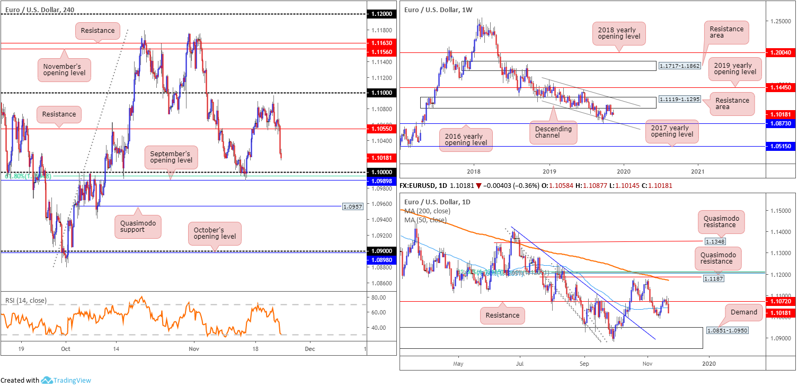Click the 'Resistance' callout in the daily chart

(x=503, y=315)
